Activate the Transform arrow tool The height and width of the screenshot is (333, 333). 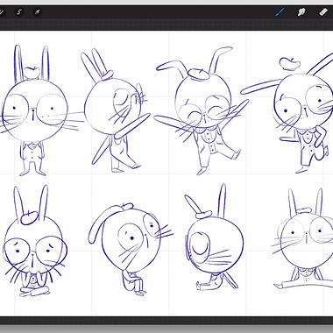click(37, 12)
